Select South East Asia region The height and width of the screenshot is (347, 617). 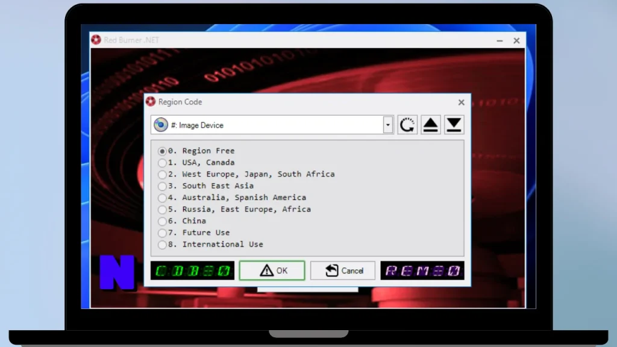coord(206,186)
